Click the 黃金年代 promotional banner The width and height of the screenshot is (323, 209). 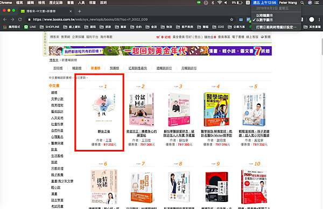[x=160, y=51]
